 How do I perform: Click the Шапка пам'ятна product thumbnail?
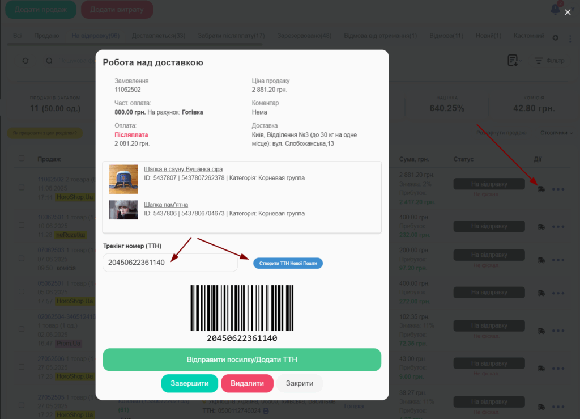123,210
